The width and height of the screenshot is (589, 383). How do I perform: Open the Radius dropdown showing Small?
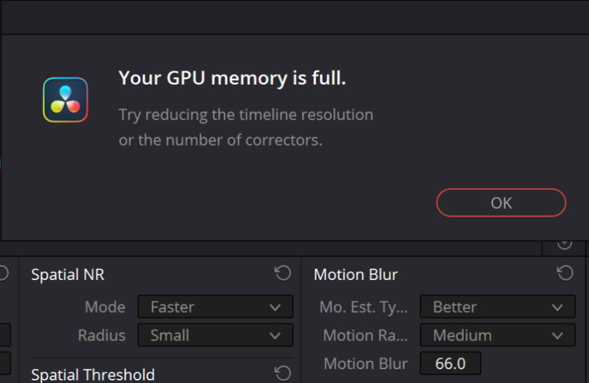(x=215, y=335)
